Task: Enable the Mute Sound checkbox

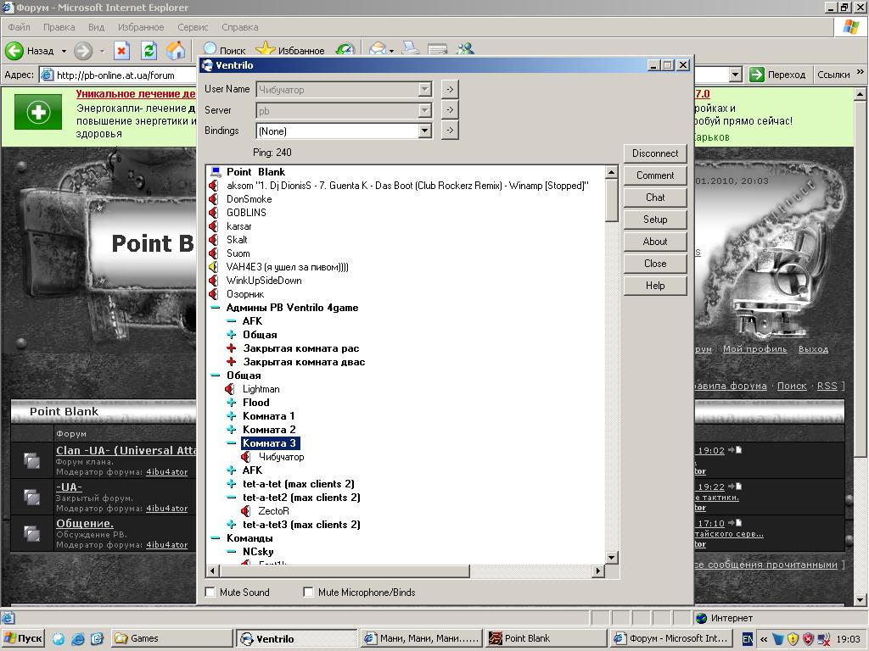Action: pos(210,593)
